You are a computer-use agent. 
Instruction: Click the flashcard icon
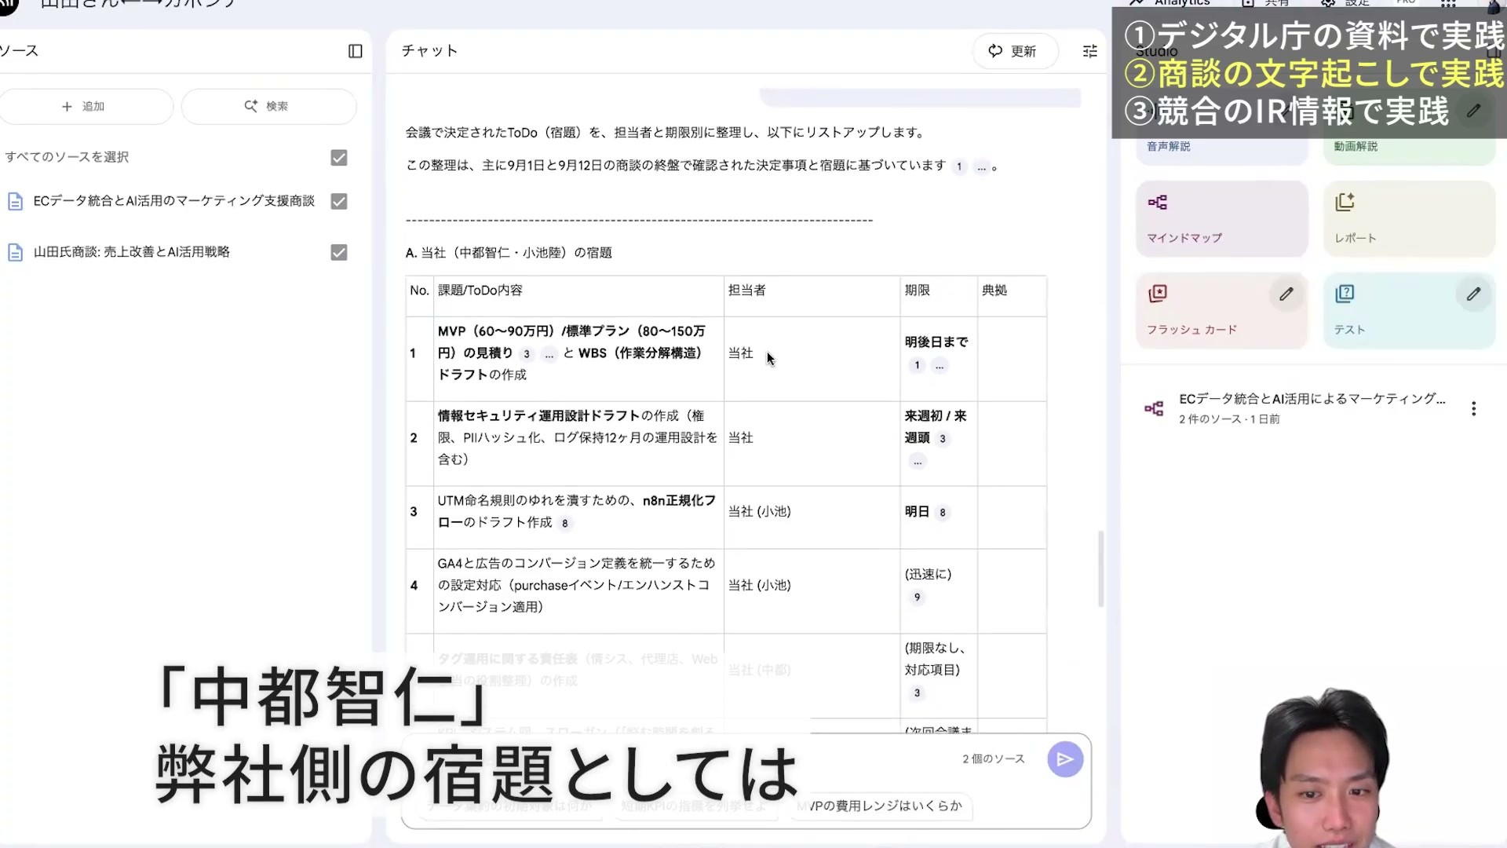coord(1158,294)
